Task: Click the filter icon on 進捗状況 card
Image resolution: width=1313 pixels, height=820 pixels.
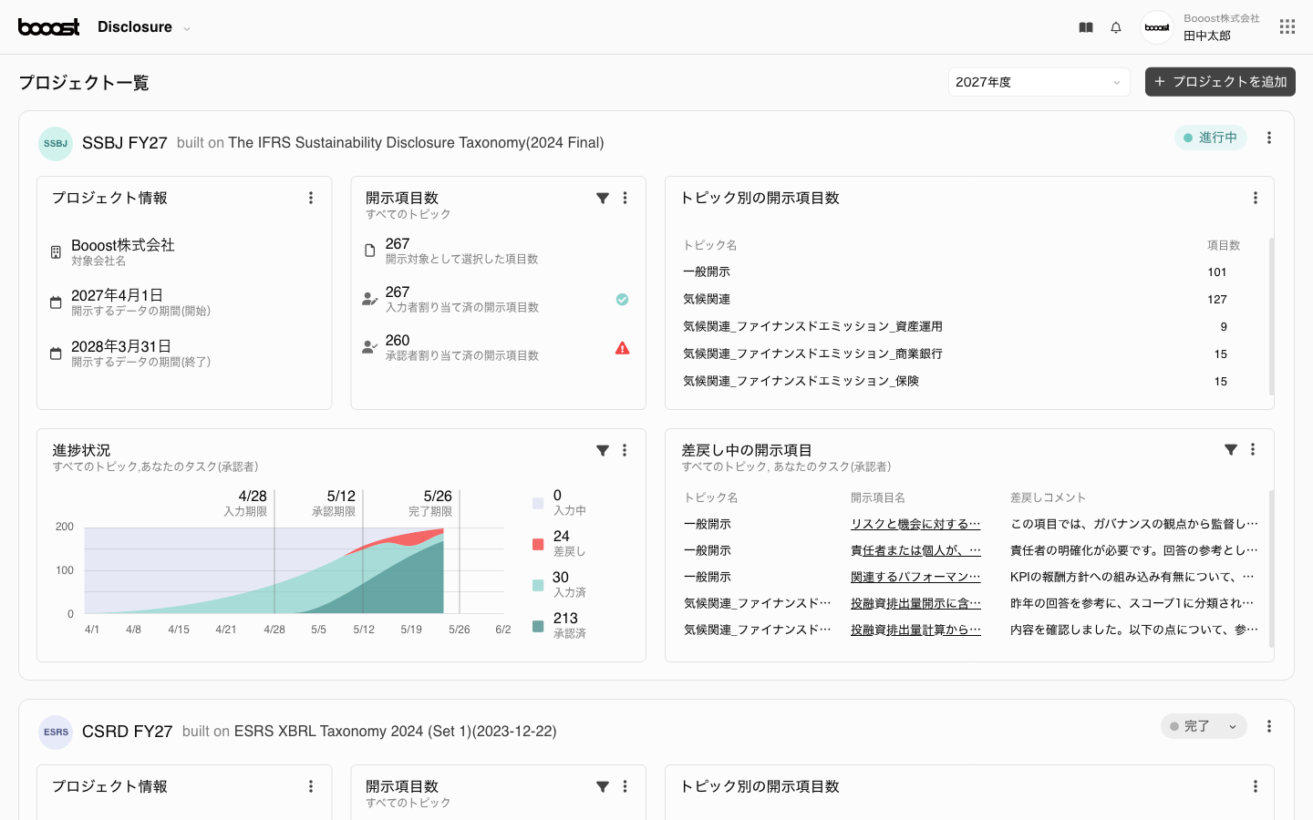Action: (603, 450)
